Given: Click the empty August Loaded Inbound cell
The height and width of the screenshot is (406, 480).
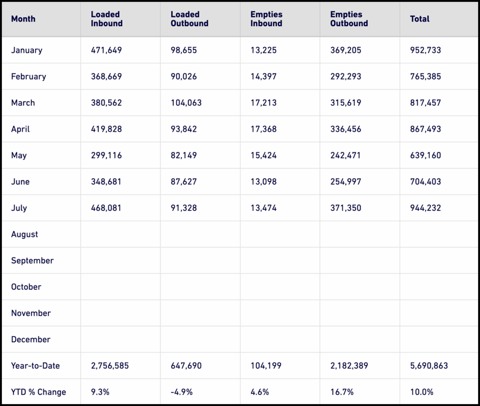Looking at the screenshot, I should point(120,234).
